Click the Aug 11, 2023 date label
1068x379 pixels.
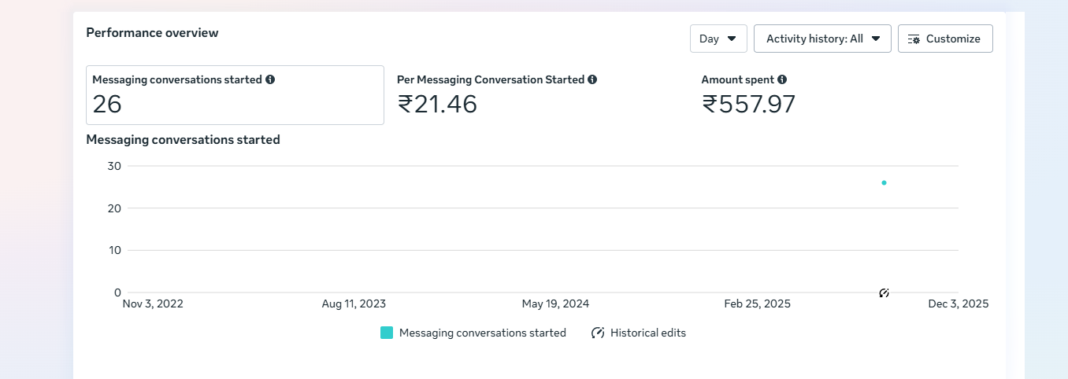pyautogui.click(x=354, y=304)
